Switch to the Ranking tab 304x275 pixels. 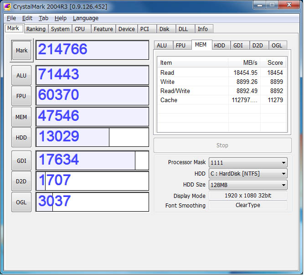pos(36,29)
